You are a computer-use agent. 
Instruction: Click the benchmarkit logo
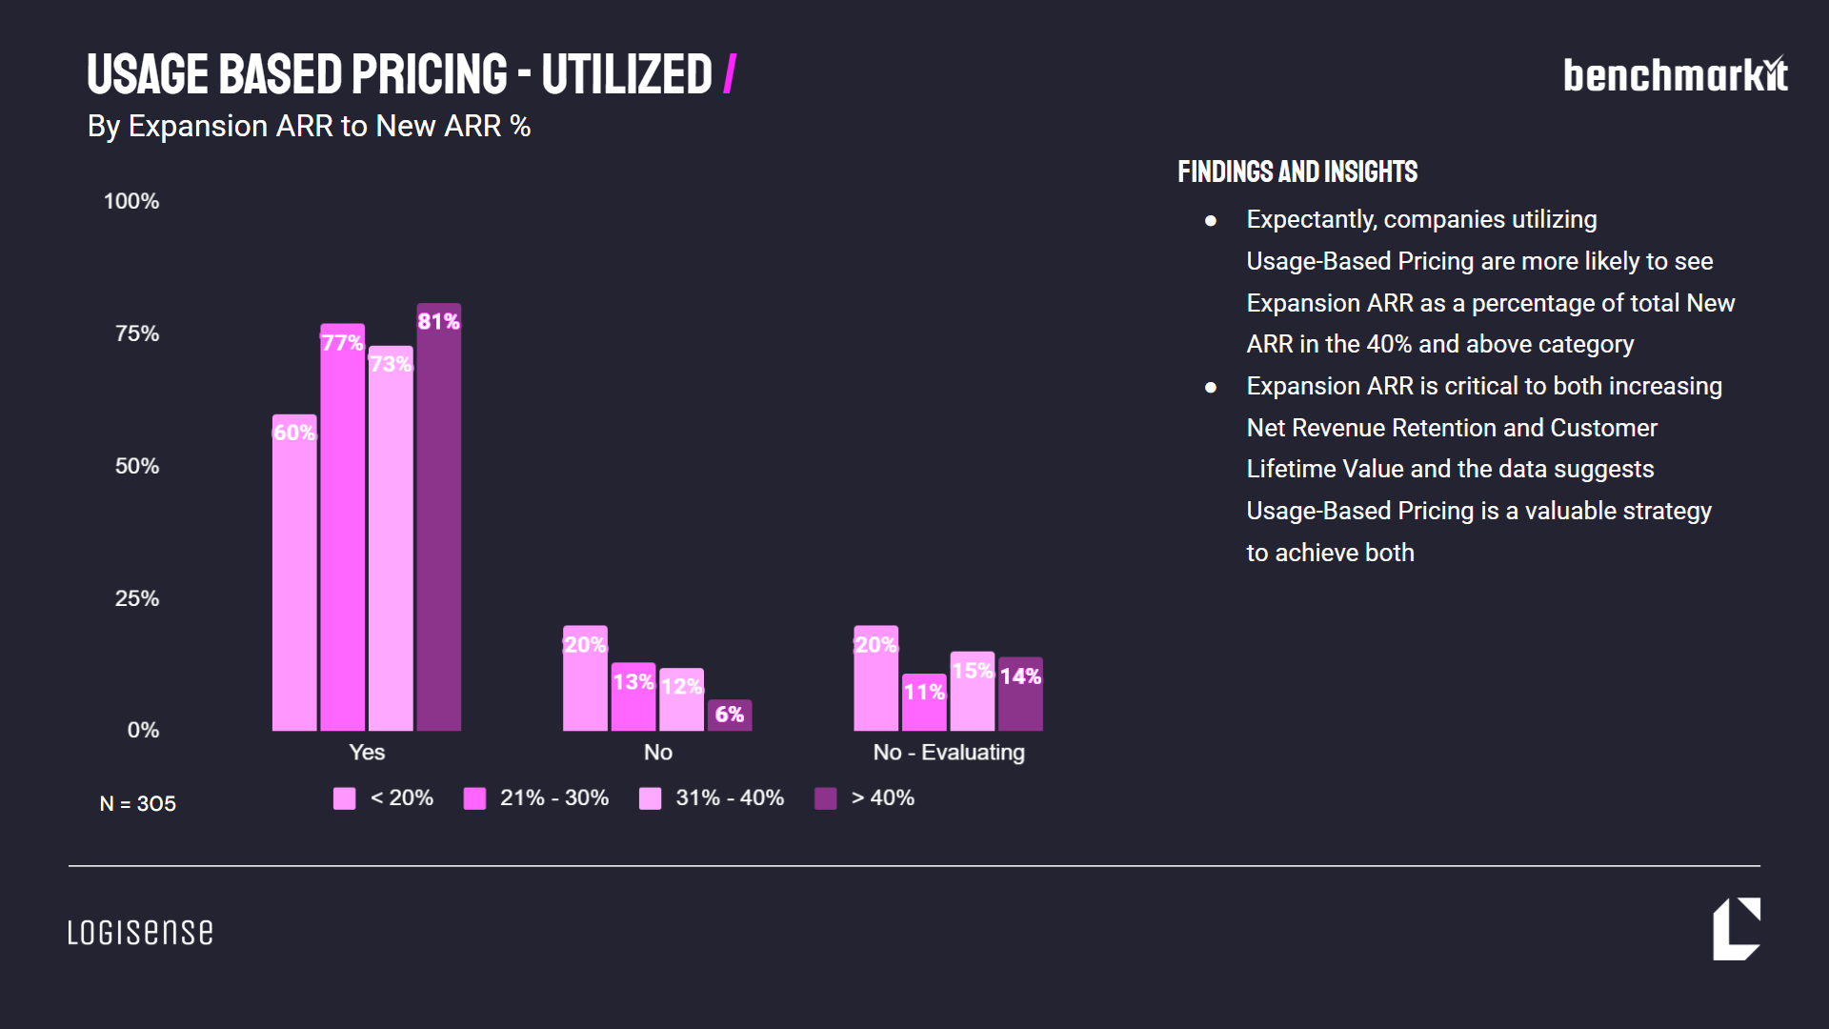(1675, 75)
